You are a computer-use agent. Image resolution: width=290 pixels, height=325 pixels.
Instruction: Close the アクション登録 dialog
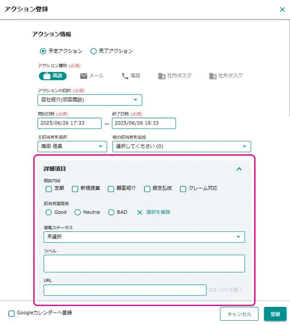(282, 9)
